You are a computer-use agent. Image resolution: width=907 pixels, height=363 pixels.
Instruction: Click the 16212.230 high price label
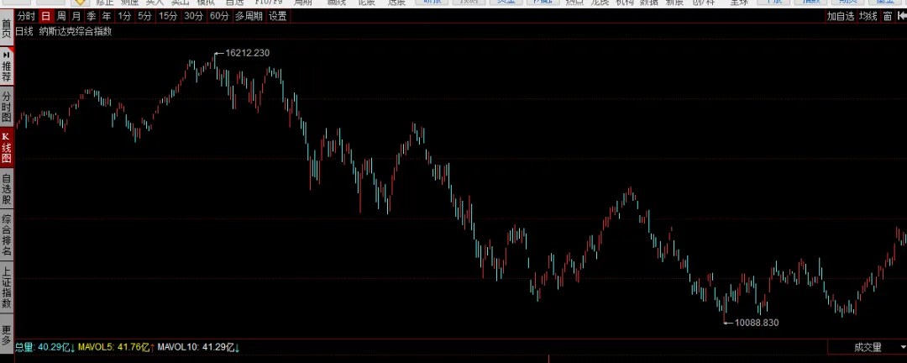(x=247, y=53)
